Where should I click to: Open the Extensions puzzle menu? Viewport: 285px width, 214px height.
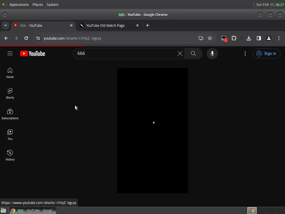(x=234, y=38)
